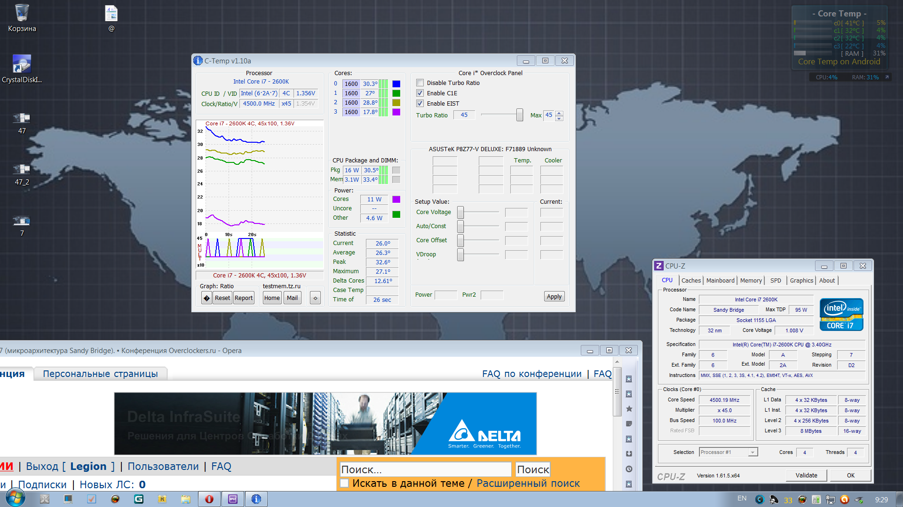This screenshot has width=903, height=507.
Task: Click the VDroop setup slider
Action: pyautogui.click(x=460, y=254)
